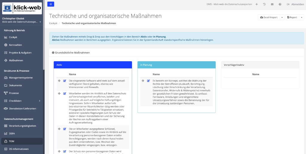Open the history clock icon
306x154 pixels.
click(264, 4)
